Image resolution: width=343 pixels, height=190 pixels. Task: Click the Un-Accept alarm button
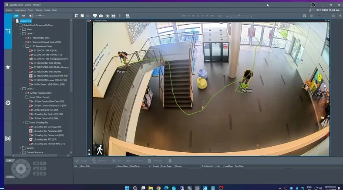[x=135, y=161]
